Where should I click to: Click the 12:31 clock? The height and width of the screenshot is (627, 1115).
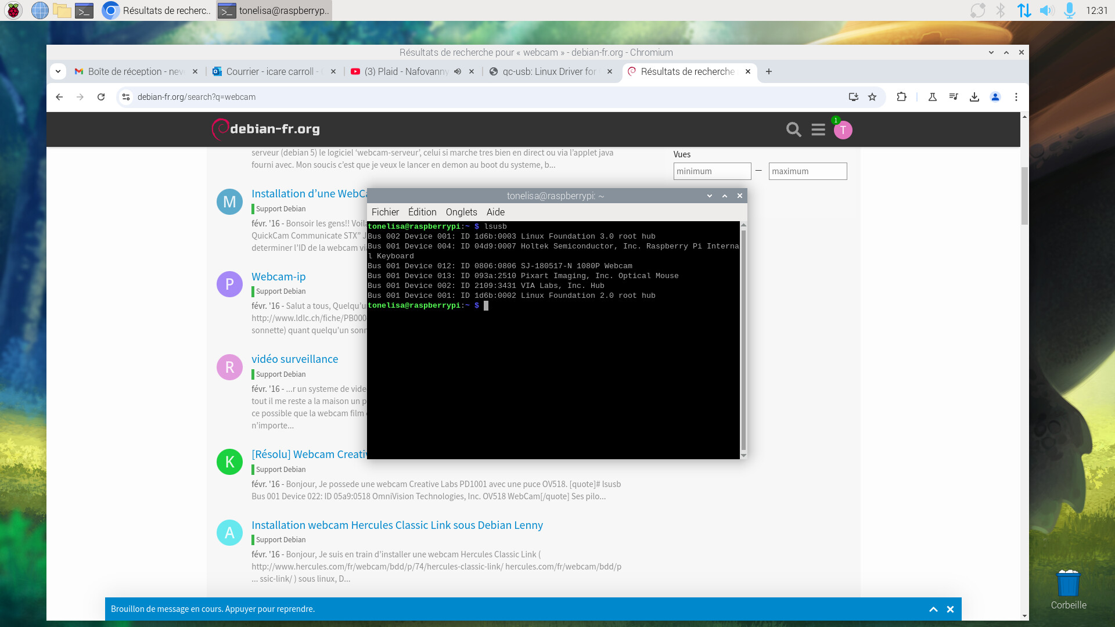coord(1097,10)
